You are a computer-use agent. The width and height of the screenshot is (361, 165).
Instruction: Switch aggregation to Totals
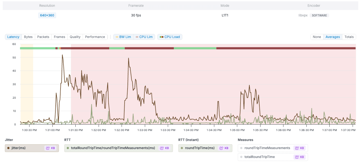tap(349, 37)
